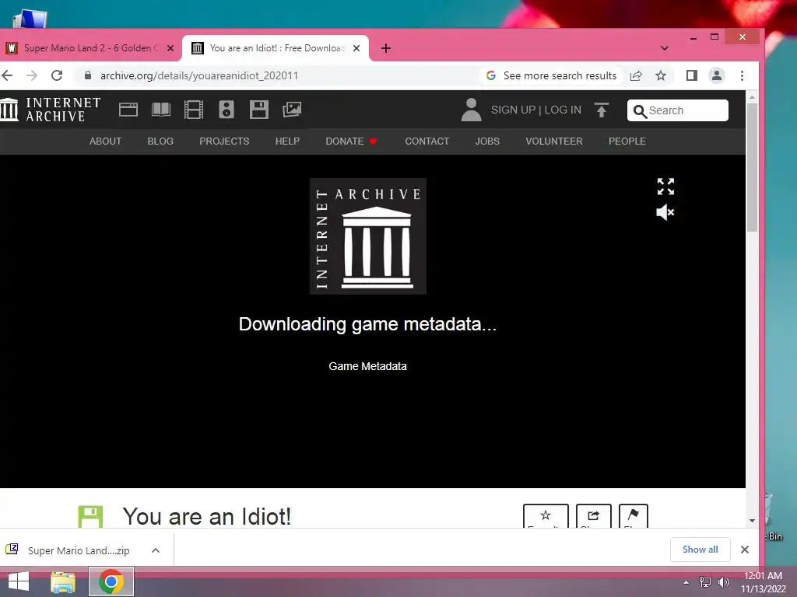Screen dimensions: 797x597
Task: Click SIGN UP
Action: [x=513, y=110]
